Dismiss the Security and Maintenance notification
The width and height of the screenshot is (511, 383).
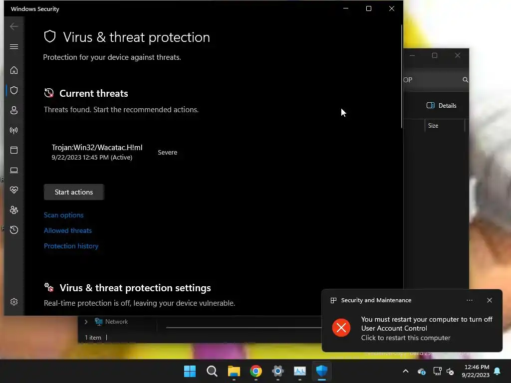click(489, 300)
